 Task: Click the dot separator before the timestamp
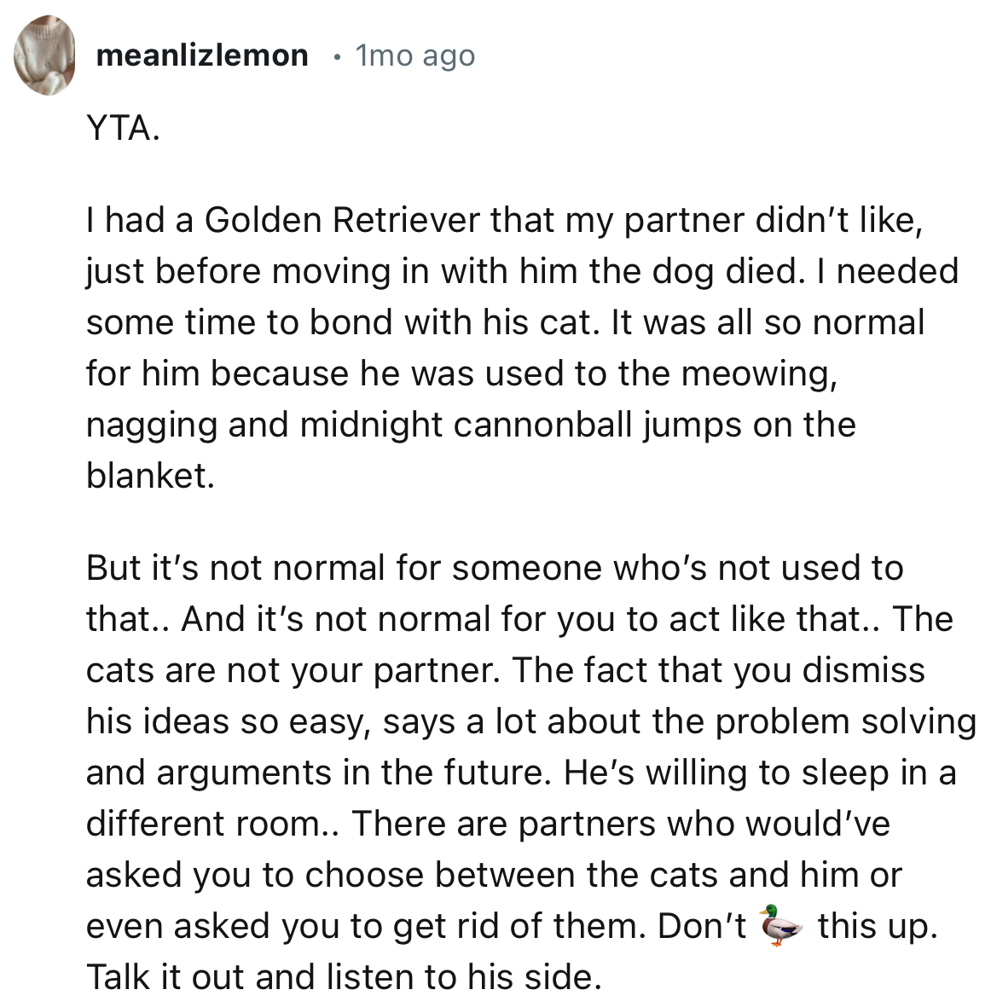[338, 57]
